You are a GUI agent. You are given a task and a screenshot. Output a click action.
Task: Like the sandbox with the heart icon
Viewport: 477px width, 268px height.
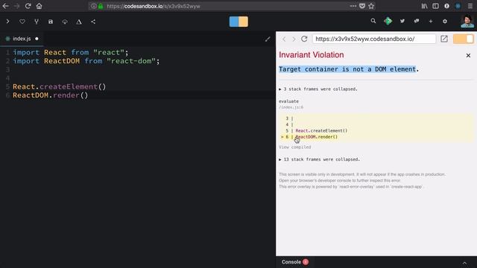coord(22,22)
